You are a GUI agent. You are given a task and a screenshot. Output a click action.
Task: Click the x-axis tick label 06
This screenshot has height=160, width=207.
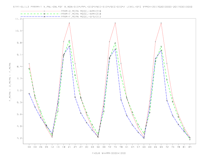(x=41, y=147)
